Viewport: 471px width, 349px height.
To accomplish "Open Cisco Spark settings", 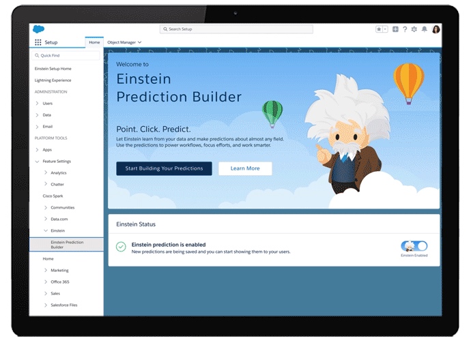I will (x=53, y=196).
